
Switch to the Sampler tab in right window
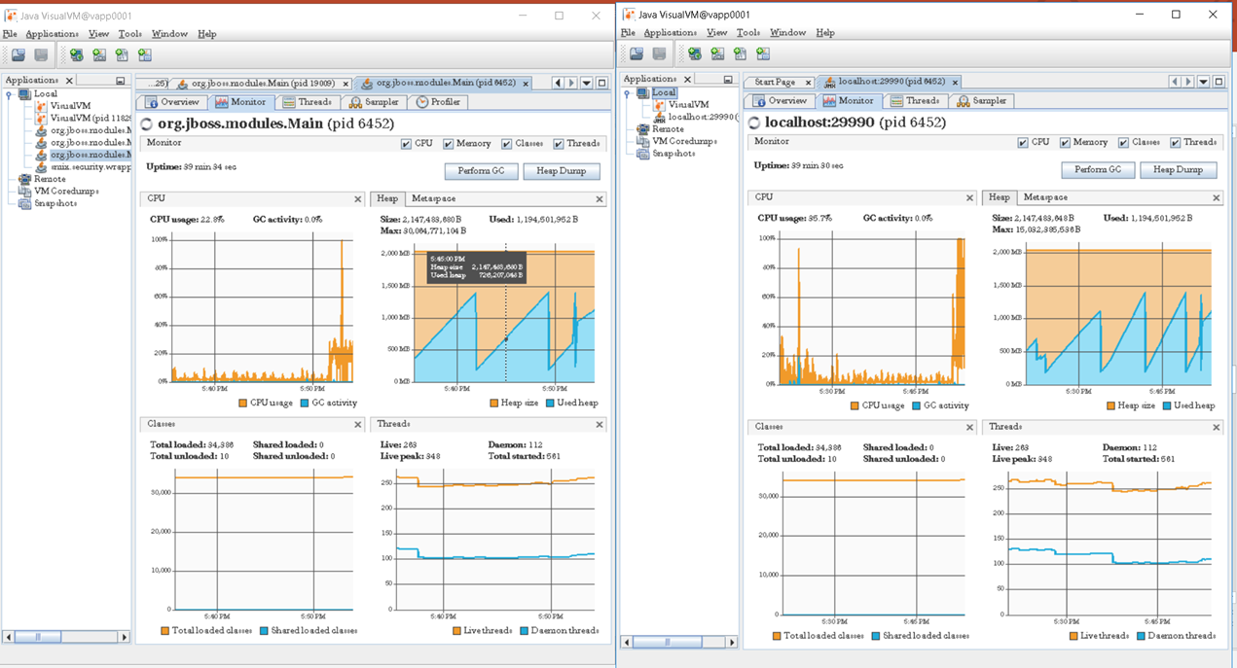(x=982, y=101)
